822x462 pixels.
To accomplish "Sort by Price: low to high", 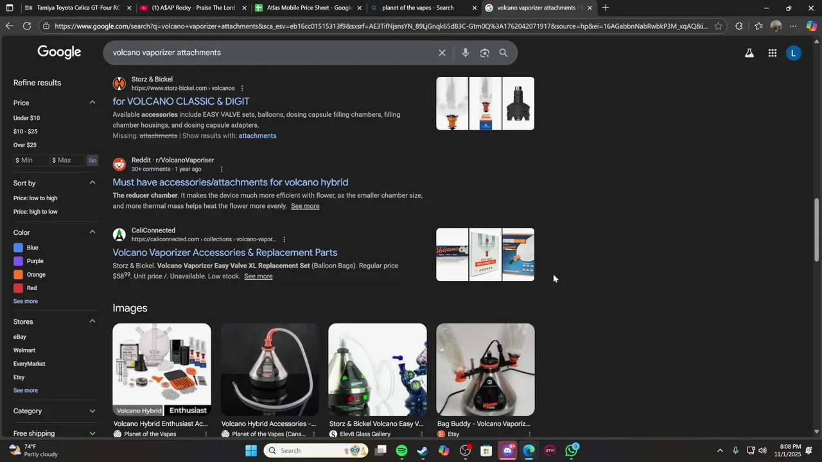I will tap(35, 198).
